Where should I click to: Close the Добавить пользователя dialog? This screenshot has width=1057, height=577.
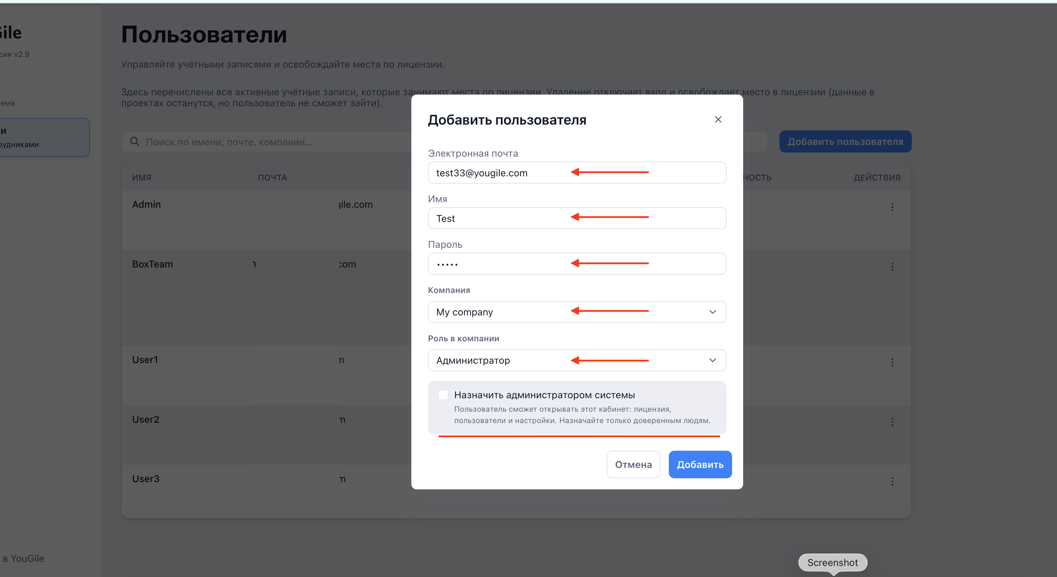[718, 119]
